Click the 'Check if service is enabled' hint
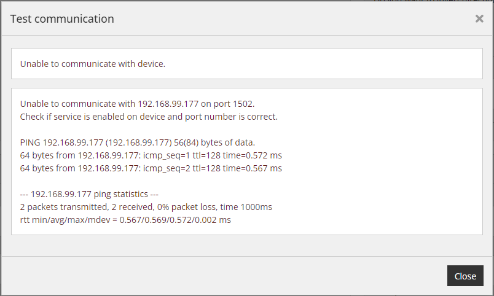The image size is (494, 296). [149, 117]
